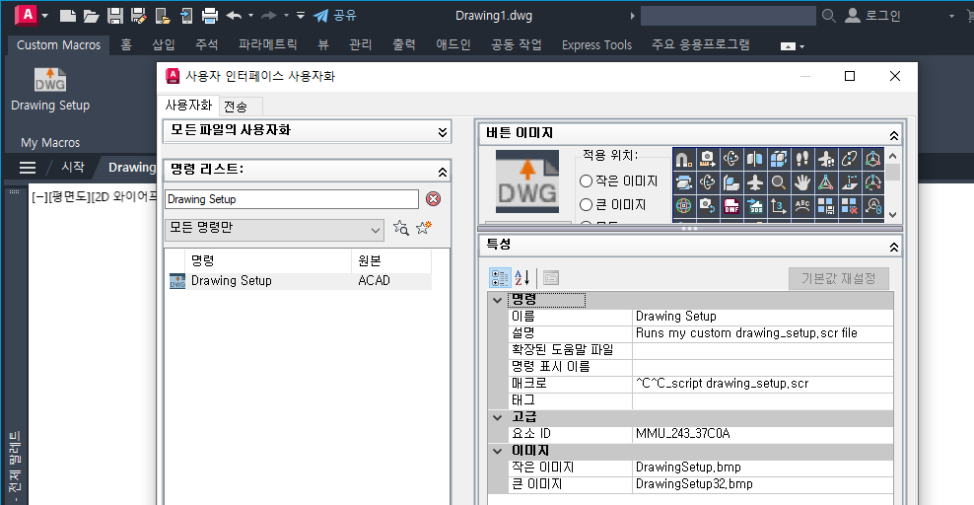This screenshot has width=974, height=505.
Task: Switch to the Custom Macros ribbon tab
Action: (58, 44)
